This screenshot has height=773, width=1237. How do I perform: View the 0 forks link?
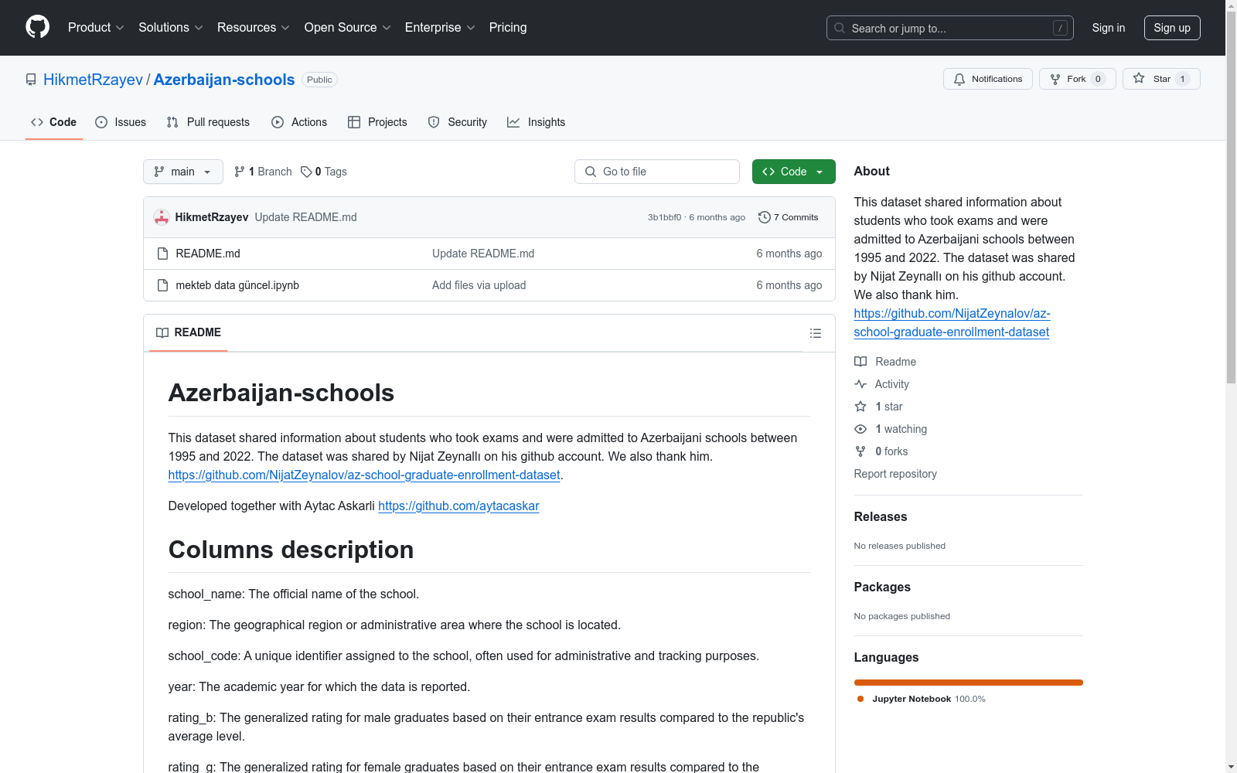pos(881,451)
